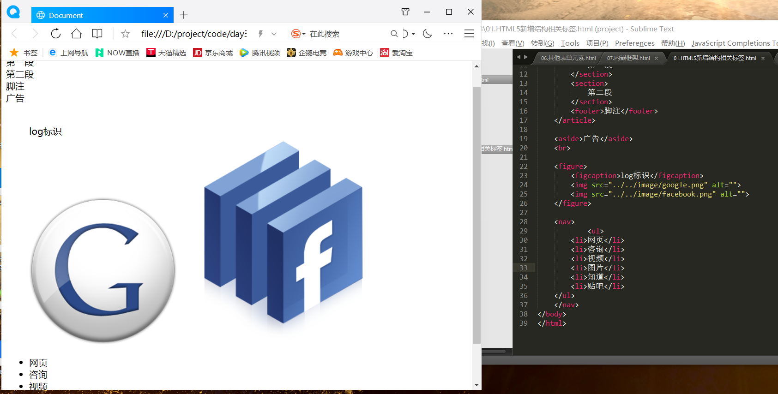Open the reading mode book icon
778x394 pixels.
(x=97, y=34)
